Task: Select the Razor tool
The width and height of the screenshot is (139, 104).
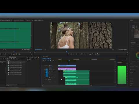Action: click(x=34, y=58)
